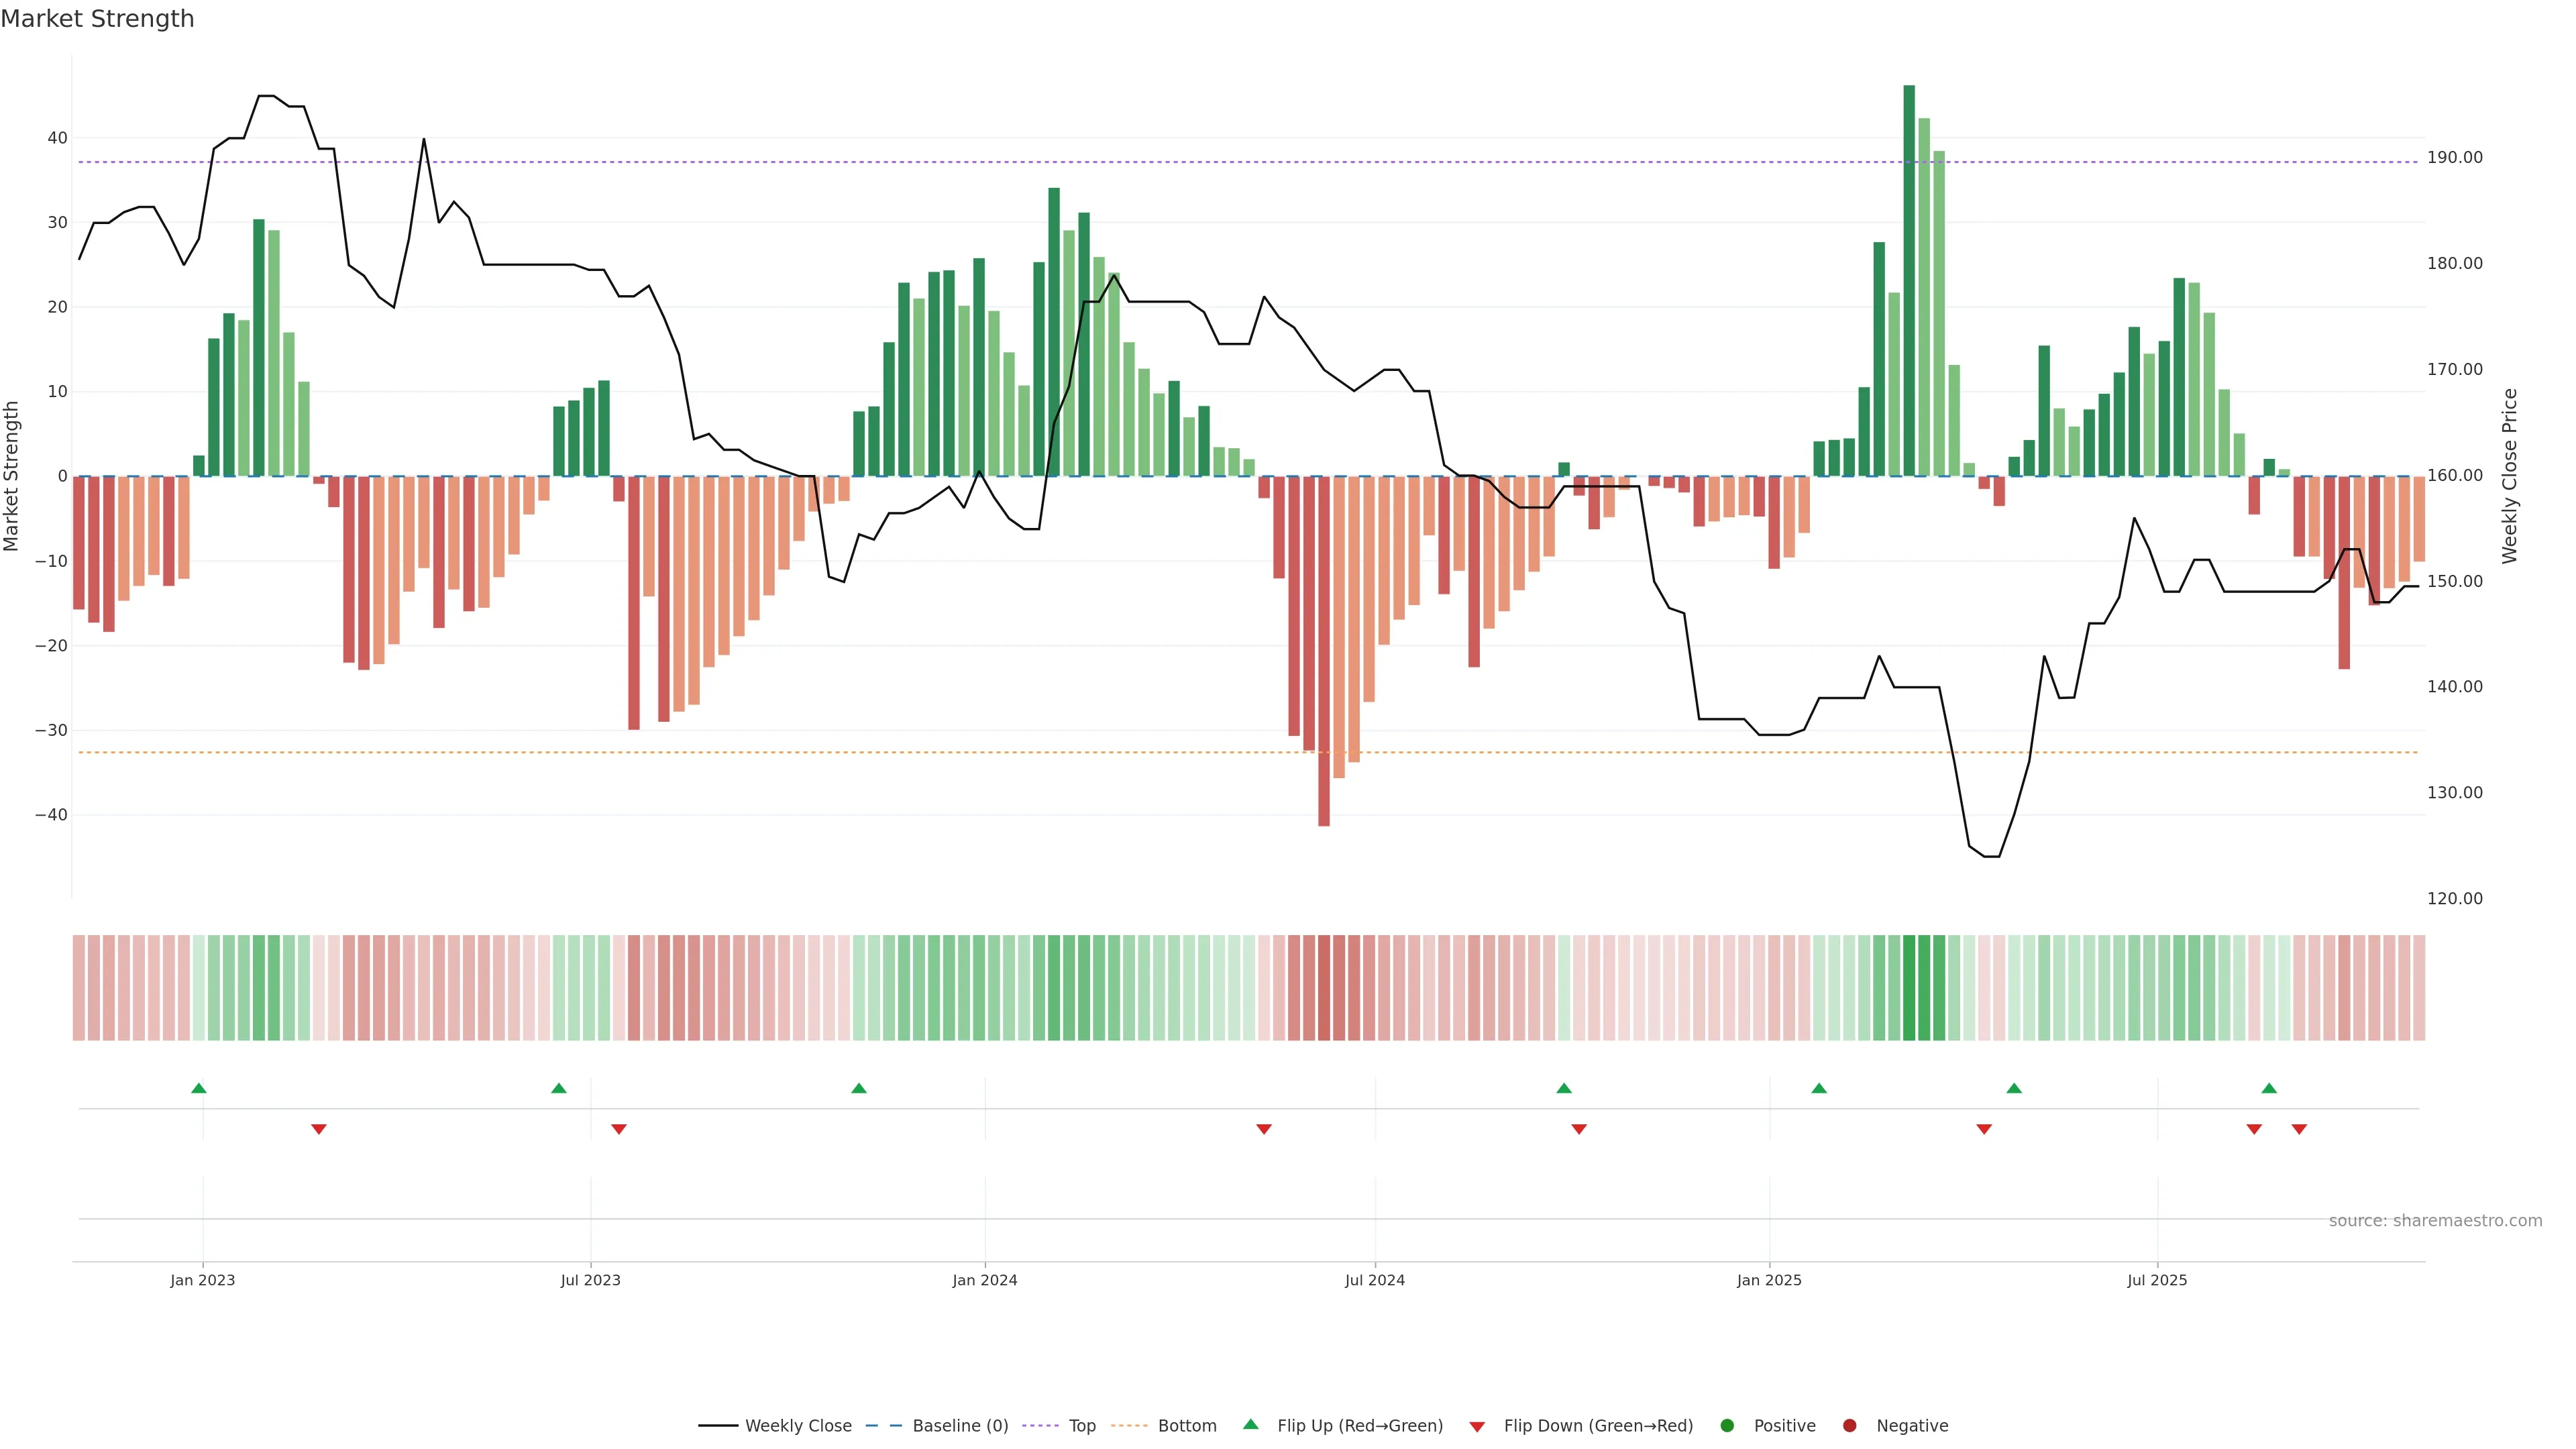This screenshot has height=1449, width=2576.
Task: Click the darkest green heatmap cell
Action: (1909, 988)
